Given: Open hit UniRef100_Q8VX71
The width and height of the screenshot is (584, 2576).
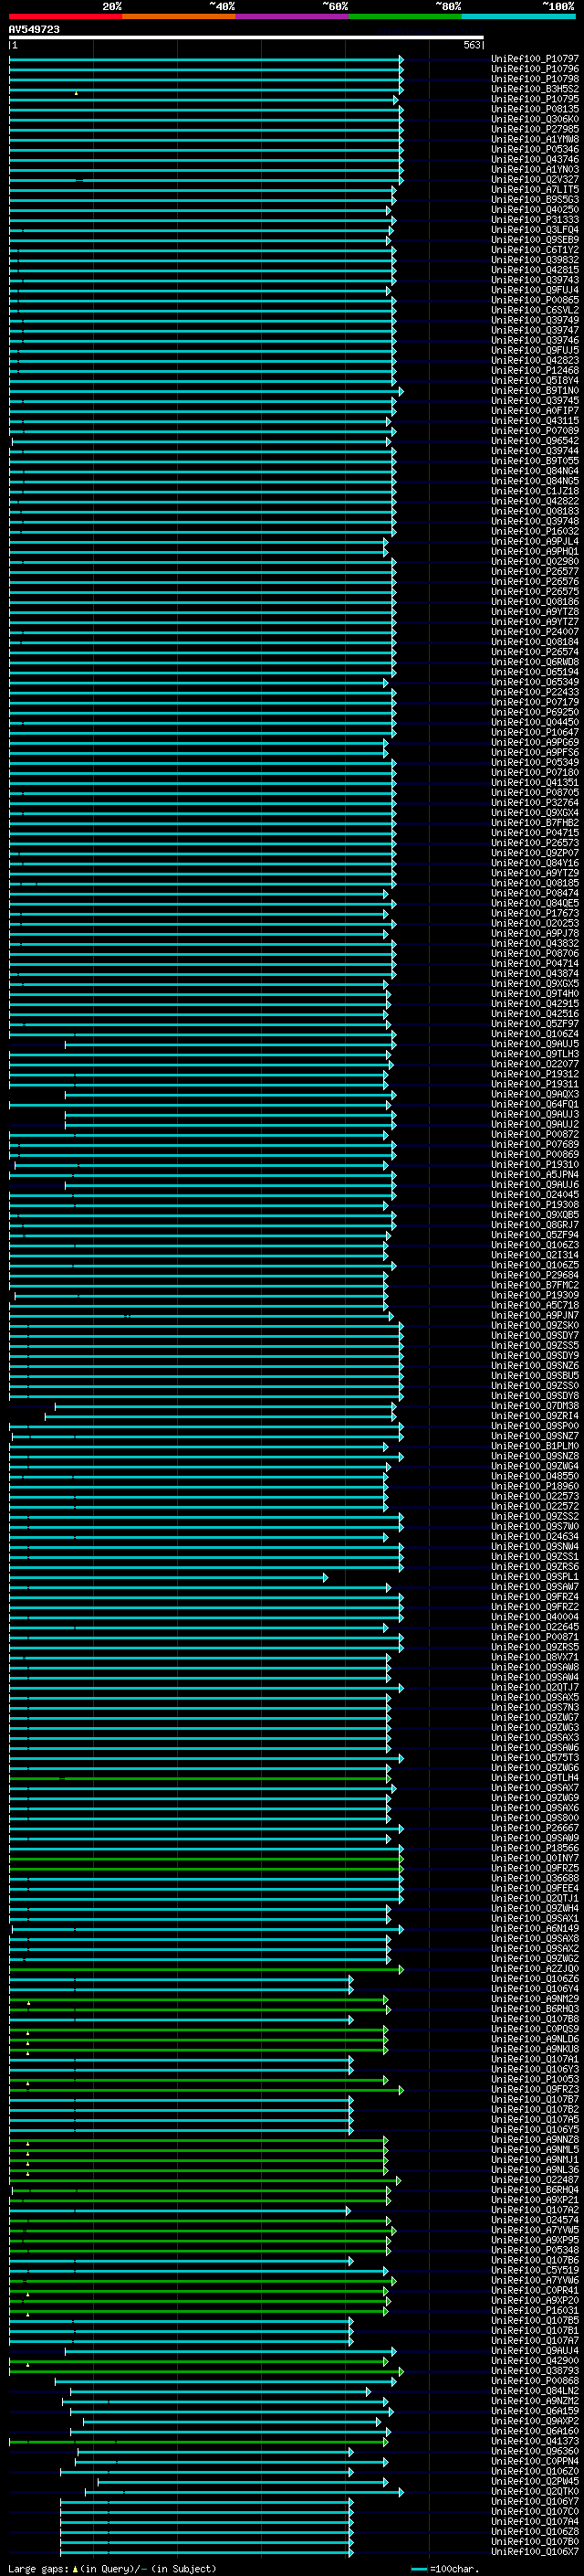Looking at the screenshot, I should pyautogui.click(x=534, y=1656).
